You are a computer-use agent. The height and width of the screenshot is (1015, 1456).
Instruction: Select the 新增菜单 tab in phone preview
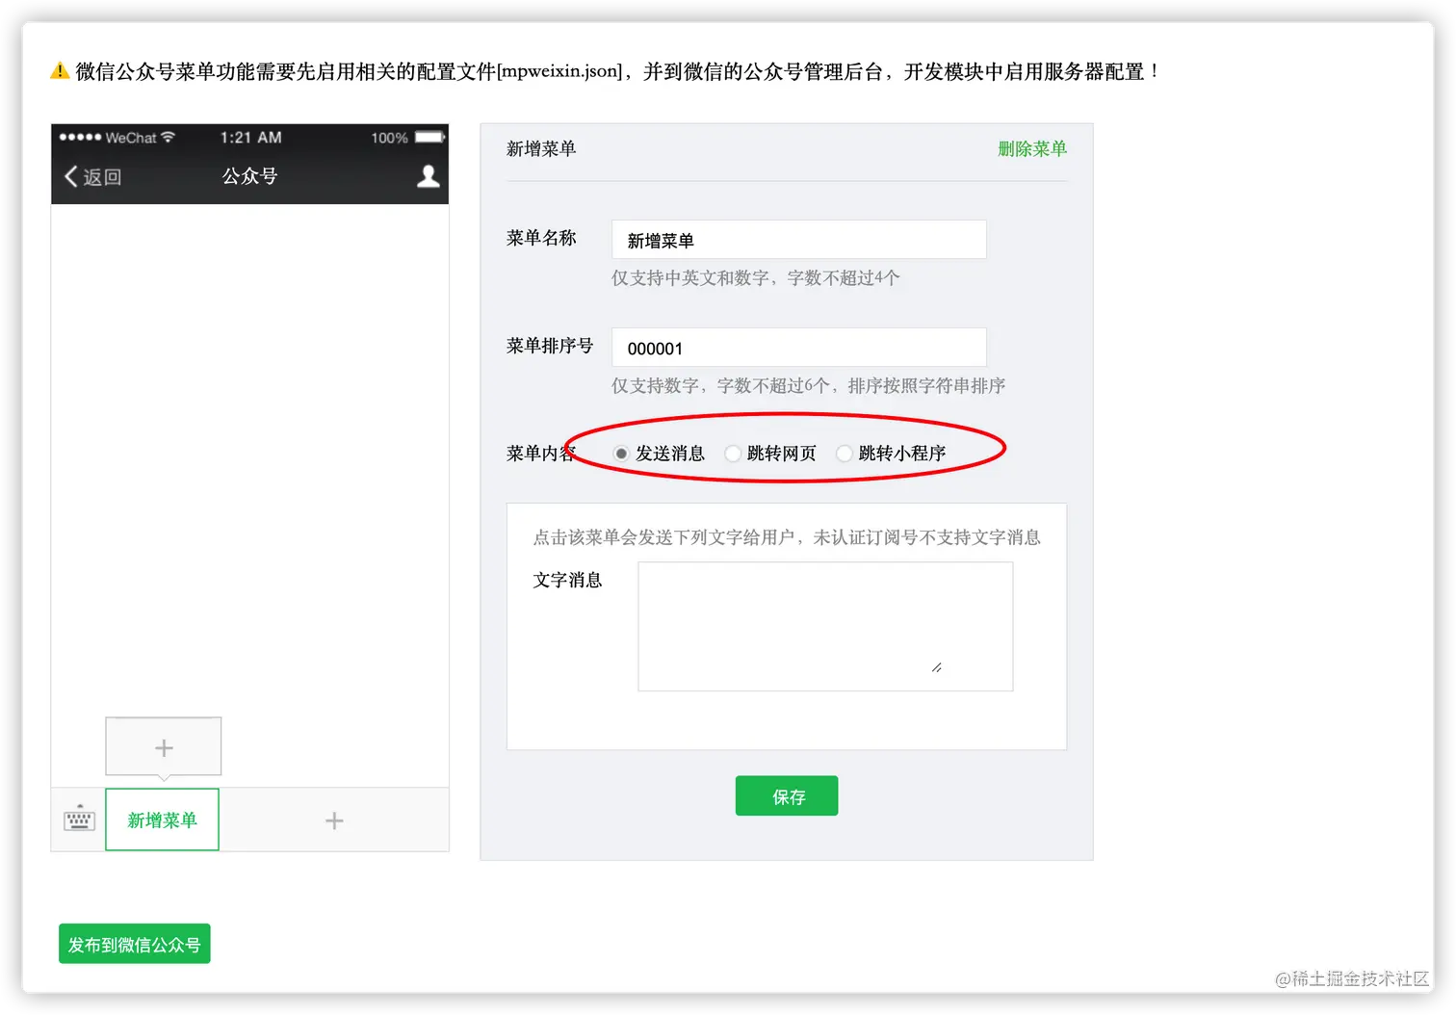pyautogui.click(x=162, y=820)
